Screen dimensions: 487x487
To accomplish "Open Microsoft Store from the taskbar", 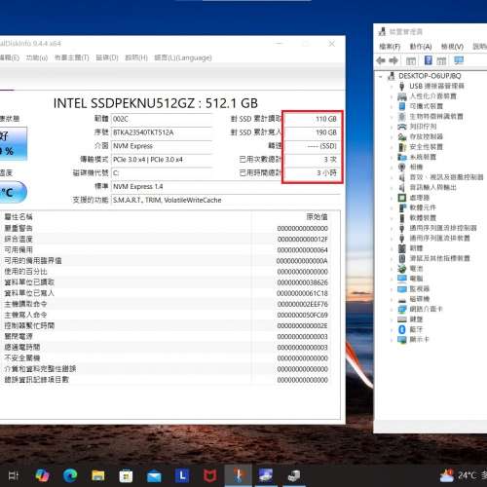I will tap(126, 476).
